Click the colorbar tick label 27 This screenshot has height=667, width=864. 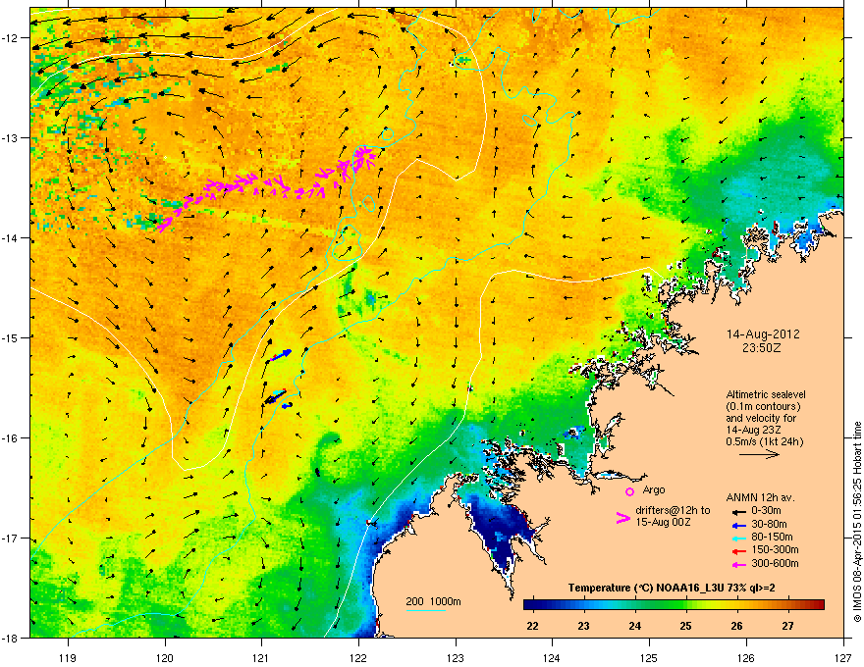[788, 626]
